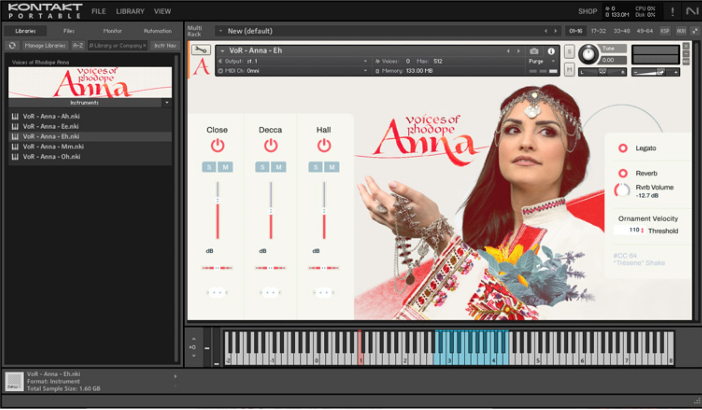This screenshot has height=410, width=702.
Task: Go to next instrument arrow in header
Action: (518, 51)
